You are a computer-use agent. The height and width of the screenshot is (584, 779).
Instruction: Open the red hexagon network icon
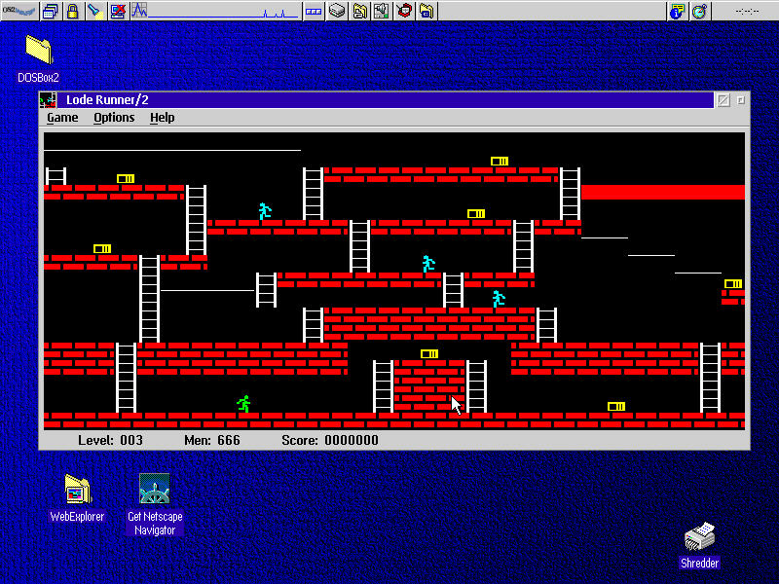[x=404, y=11]
